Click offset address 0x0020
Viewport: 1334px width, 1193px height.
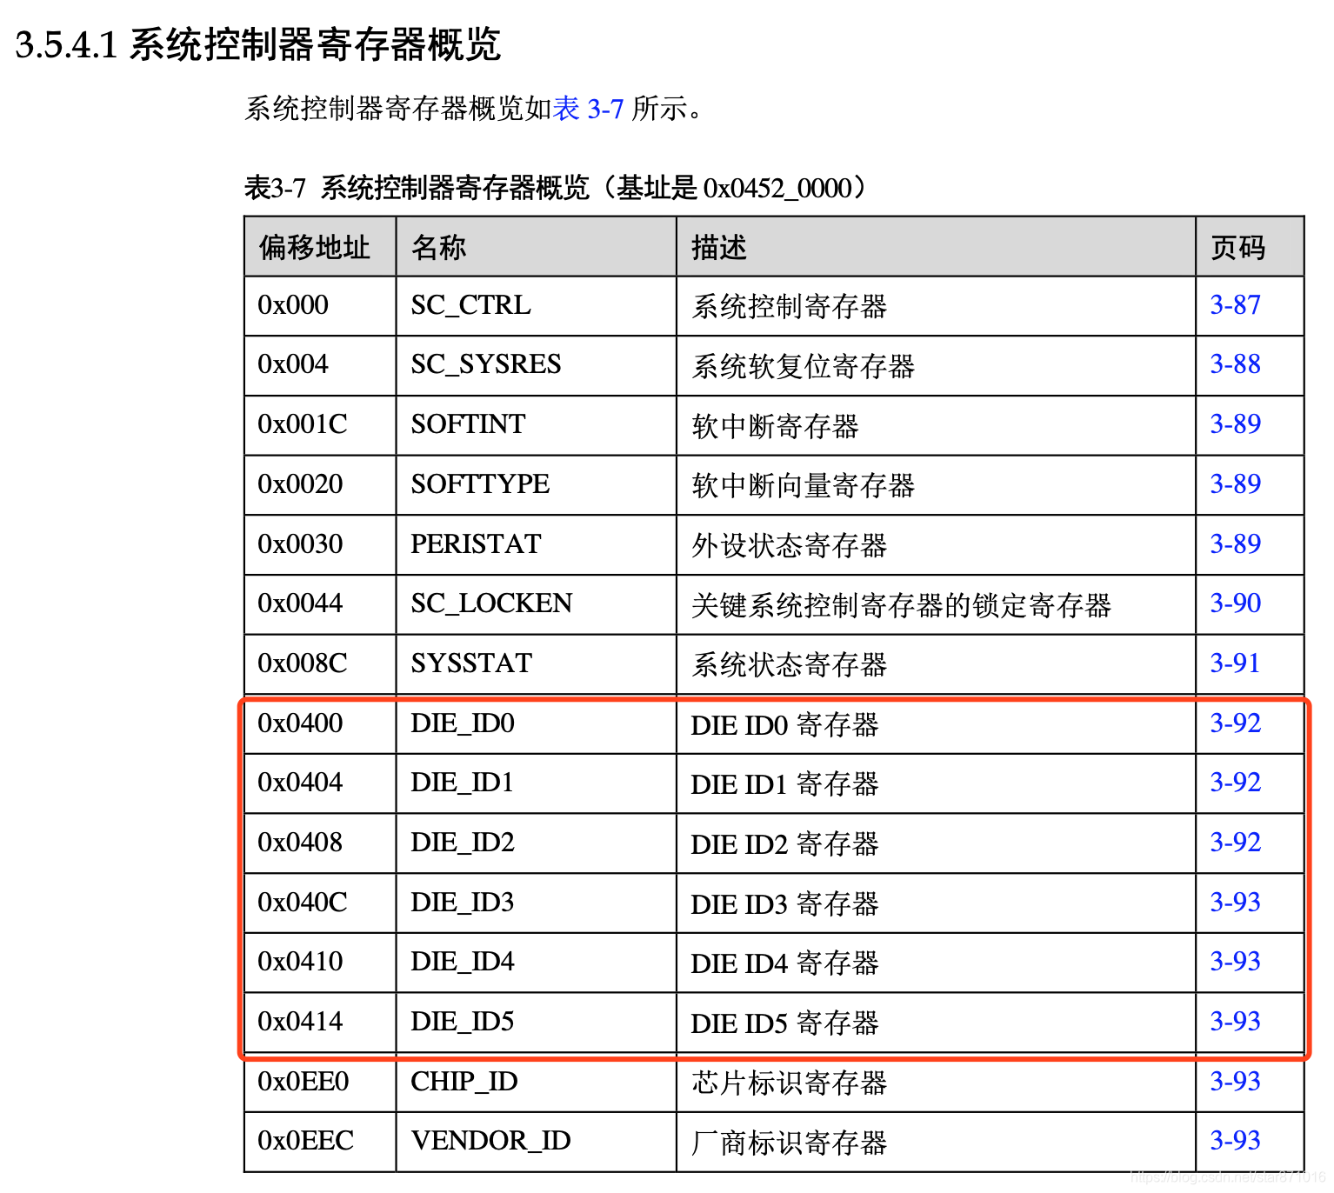click(300, 484)
